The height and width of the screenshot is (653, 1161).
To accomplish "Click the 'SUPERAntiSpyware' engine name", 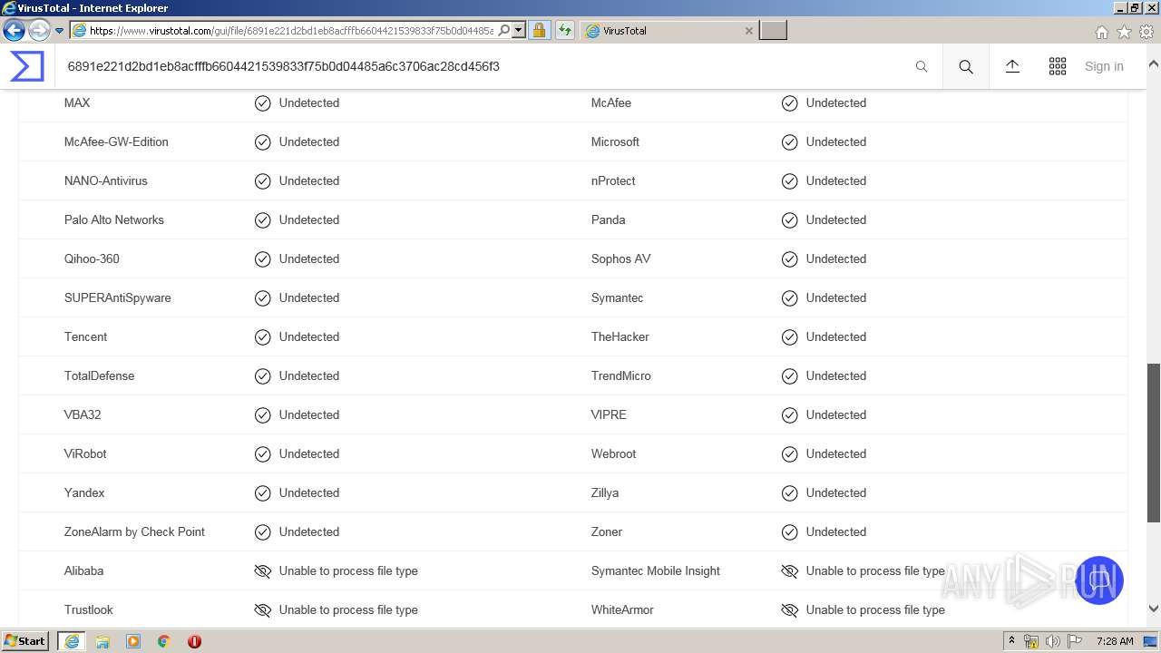I will click(x=117, y=297).
